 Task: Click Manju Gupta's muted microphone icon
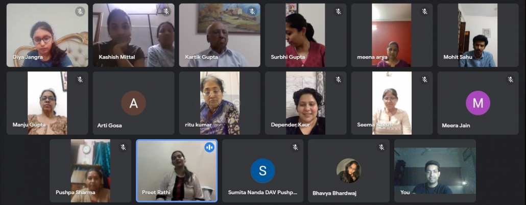[x=80, y=80]
